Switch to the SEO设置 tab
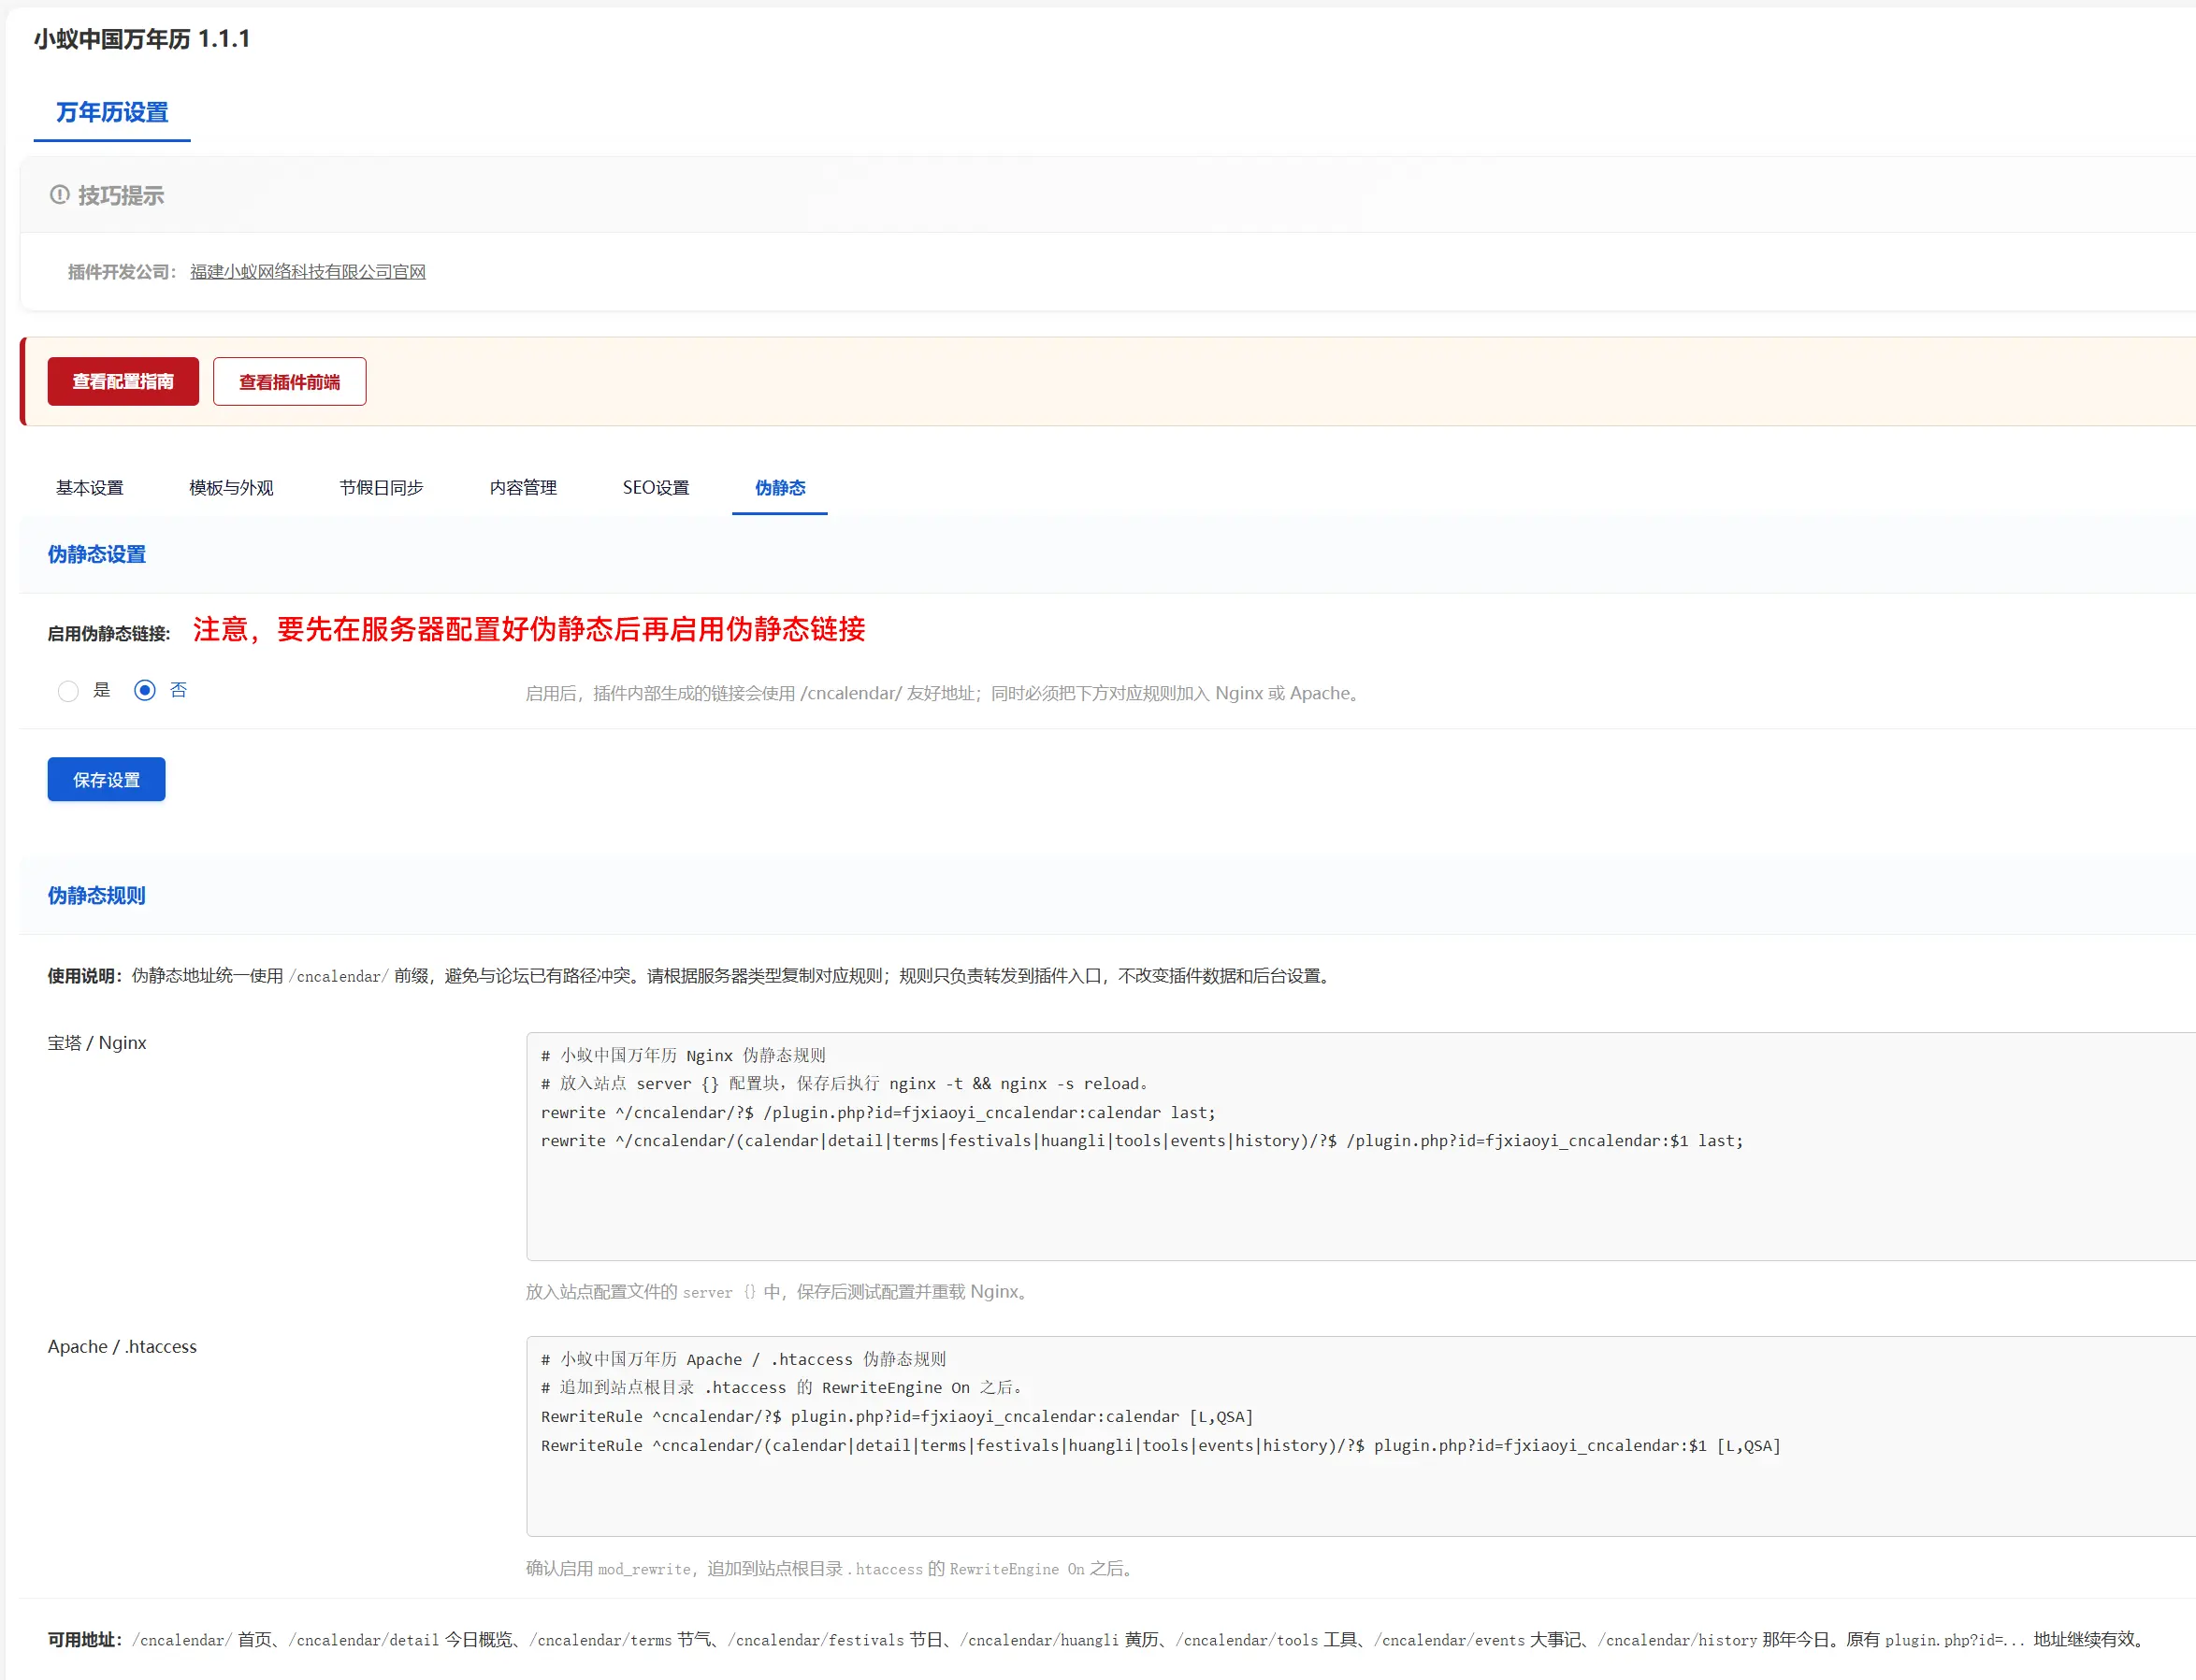This screenshot has height=1680, width=2196. 657,488
